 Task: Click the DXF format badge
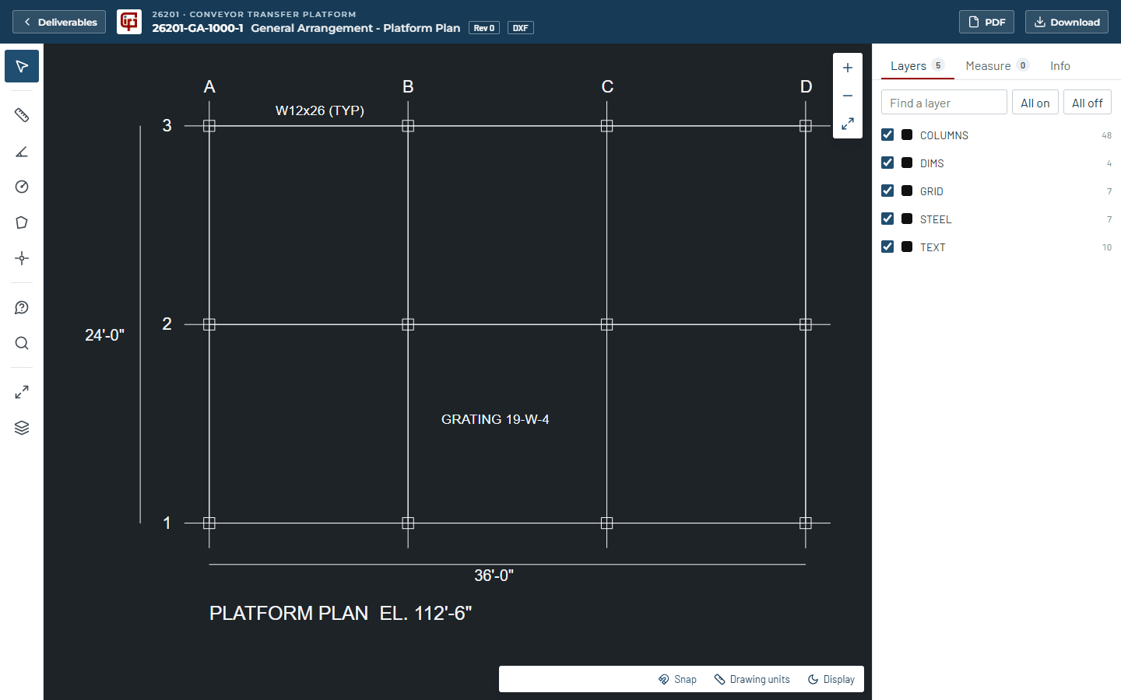tap(521, 28)
